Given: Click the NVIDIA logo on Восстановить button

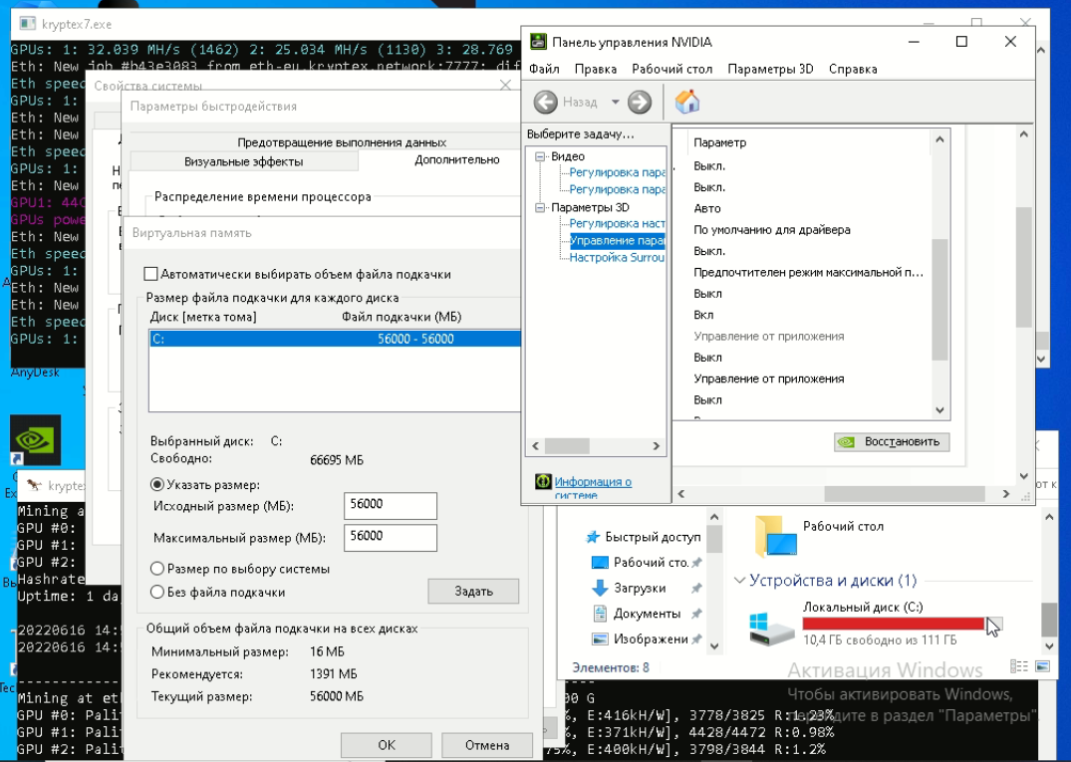Looking at the screenshot, I should 846,442.
